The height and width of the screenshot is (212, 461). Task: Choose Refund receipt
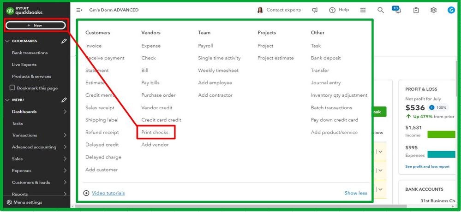click(102, 132)
